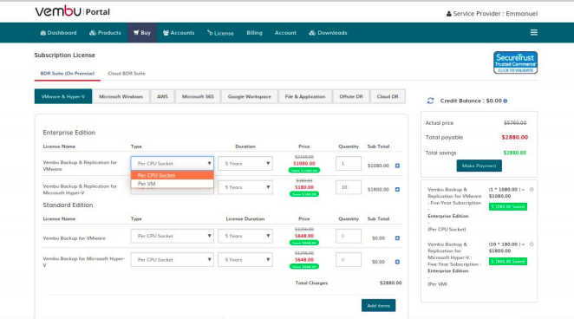The width and height of the screenshot is (574, 319).
Task: Open the Type dropdown for Standard Backup for VMware
Action: (x=172, y=236)
